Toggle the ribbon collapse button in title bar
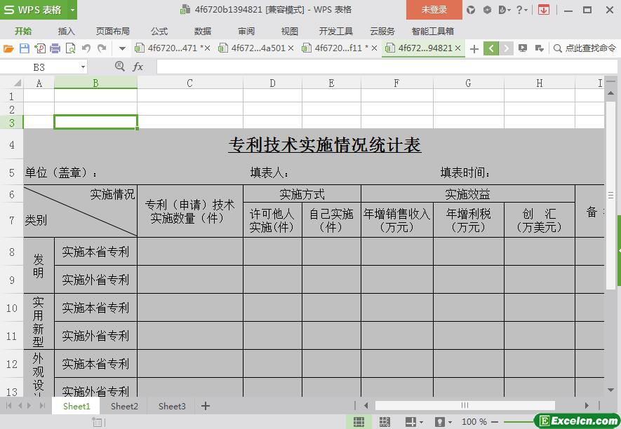 click(543, 10)
